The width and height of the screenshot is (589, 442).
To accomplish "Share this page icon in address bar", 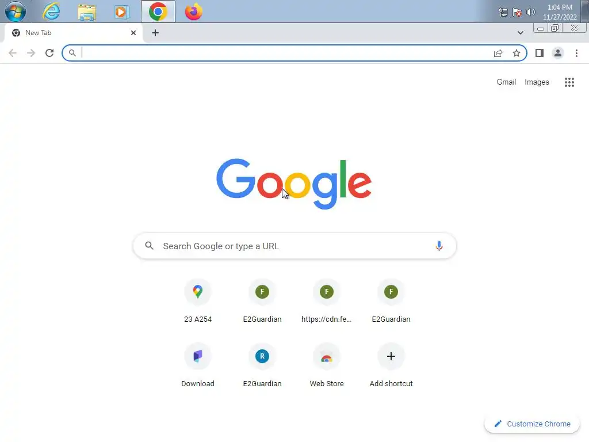I will [498, 53].
